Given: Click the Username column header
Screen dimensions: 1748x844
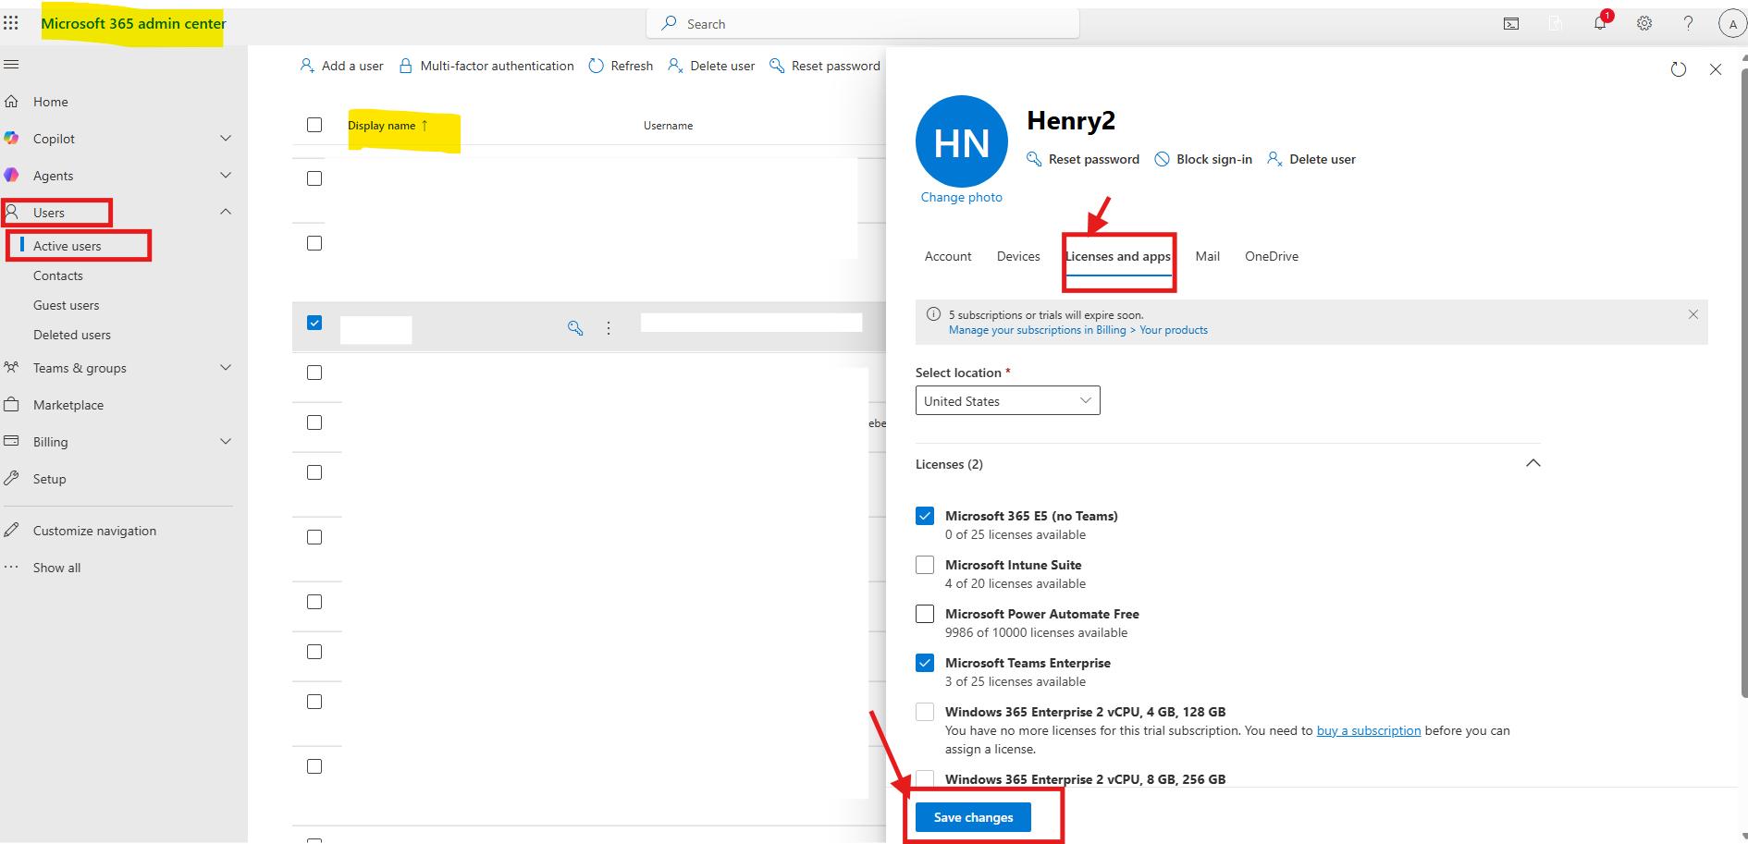Looking at the screenshot, I should coord(668,126).
